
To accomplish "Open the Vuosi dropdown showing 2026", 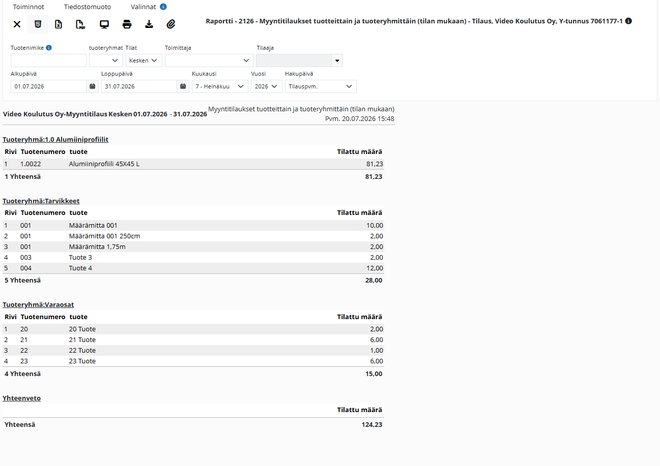I will click(267, 86).
